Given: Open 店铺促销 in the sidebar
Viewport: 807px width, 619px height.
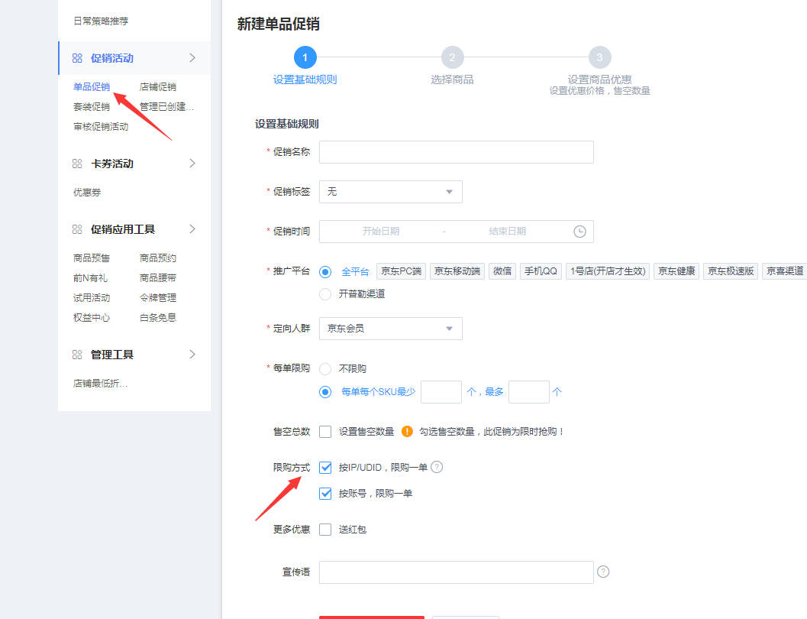Looking at the screenshot, I should (157, 87).
